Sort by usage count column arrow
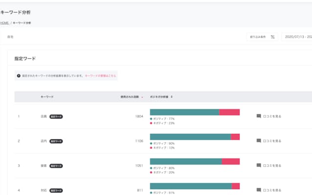The height and width of the screenshot is (195, 312). tap(142, 97)
